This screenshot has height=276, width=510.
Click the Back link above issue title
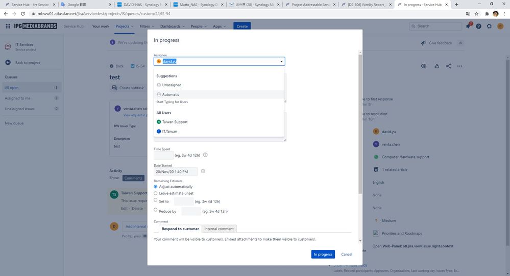pyautogui.click(x=116, y=66)
